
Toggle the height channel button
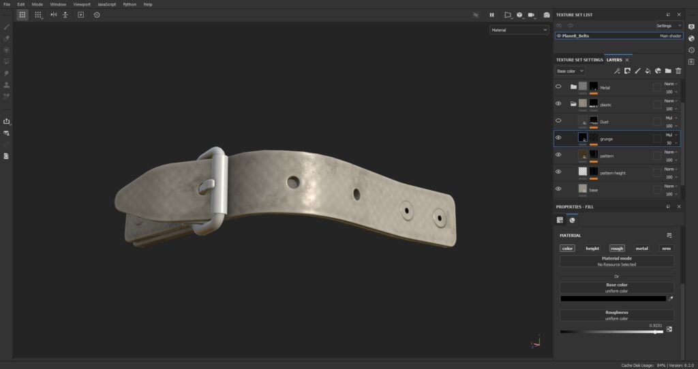592,248
